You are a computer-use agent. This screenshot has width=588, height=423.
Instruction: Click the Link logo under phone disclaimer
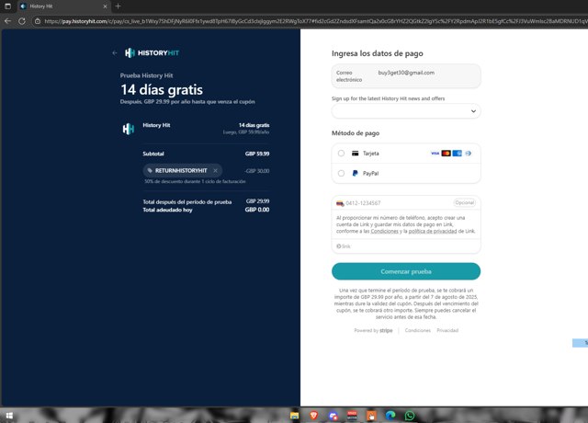coord(343,246)
